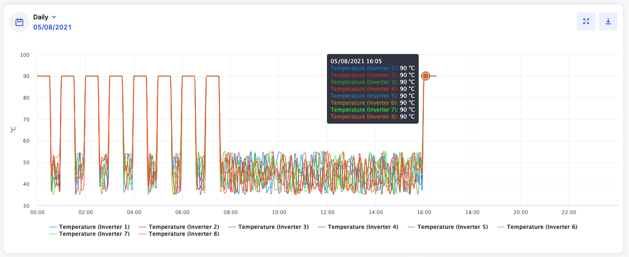Screen dimensions: 629x257
Task: Hide Temperature (Inverter 3) series
Action: click(268, 227)
